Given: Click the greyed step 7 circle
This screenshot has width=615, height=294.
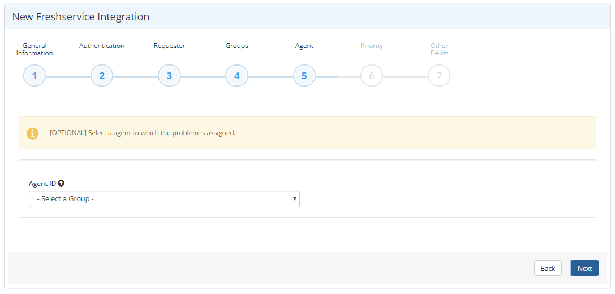Looking at the screenshot, I should coord(438,76).
